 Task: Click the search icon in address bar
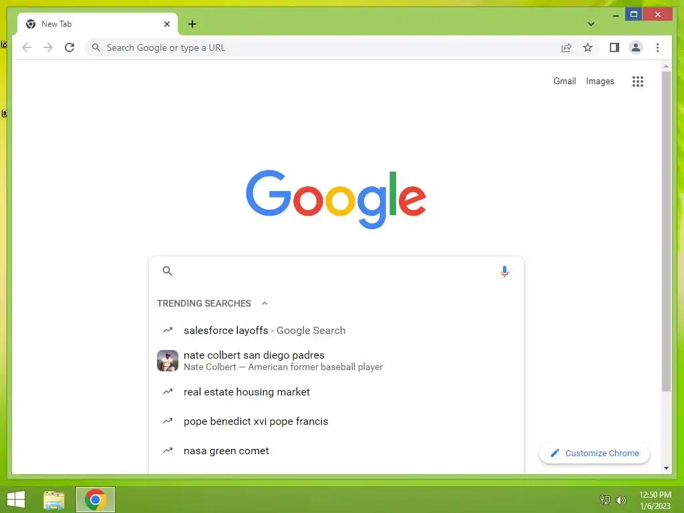pyautogui.click(x=96, y=47)
